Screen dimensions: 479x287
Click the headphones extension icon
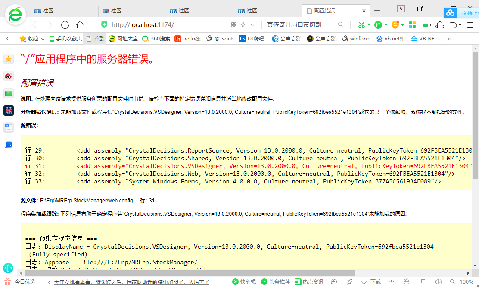tap(440, 25)
